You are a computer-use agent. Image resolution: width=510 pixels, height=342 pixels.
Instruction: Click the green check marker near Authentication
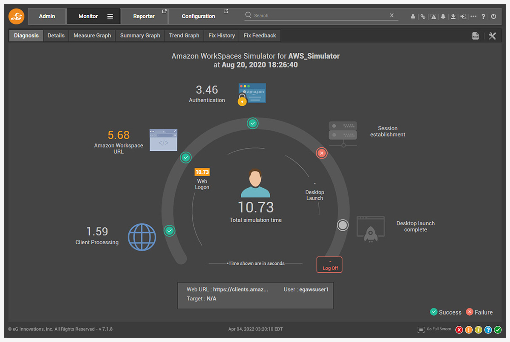coord(253,124)
